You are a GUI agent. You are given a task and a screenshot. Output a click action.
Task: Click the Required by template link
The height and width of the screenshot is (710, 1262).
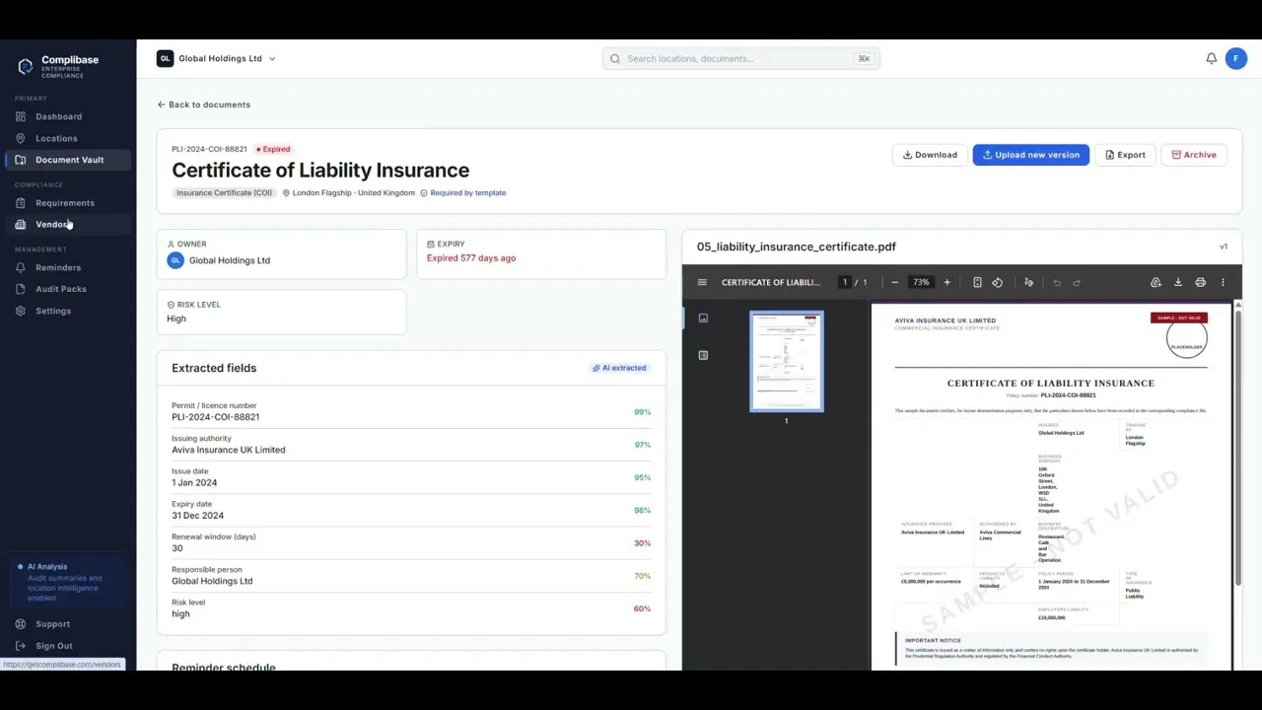[463, 193]
